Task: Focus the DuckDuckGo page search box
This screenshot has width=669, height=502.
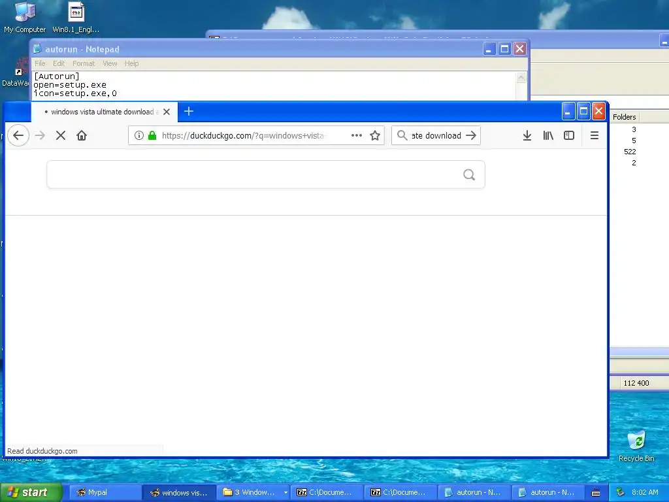Action: [266, 175]
